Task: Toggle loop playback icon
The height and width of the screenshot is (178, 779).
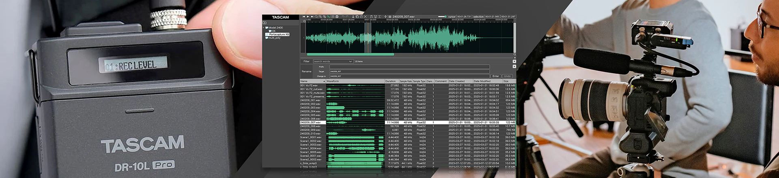Action: (316, 17)
